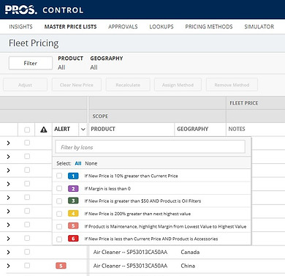Expand the fourth table row chevron
Screen dimensions: 285x276
coord(8,184)
